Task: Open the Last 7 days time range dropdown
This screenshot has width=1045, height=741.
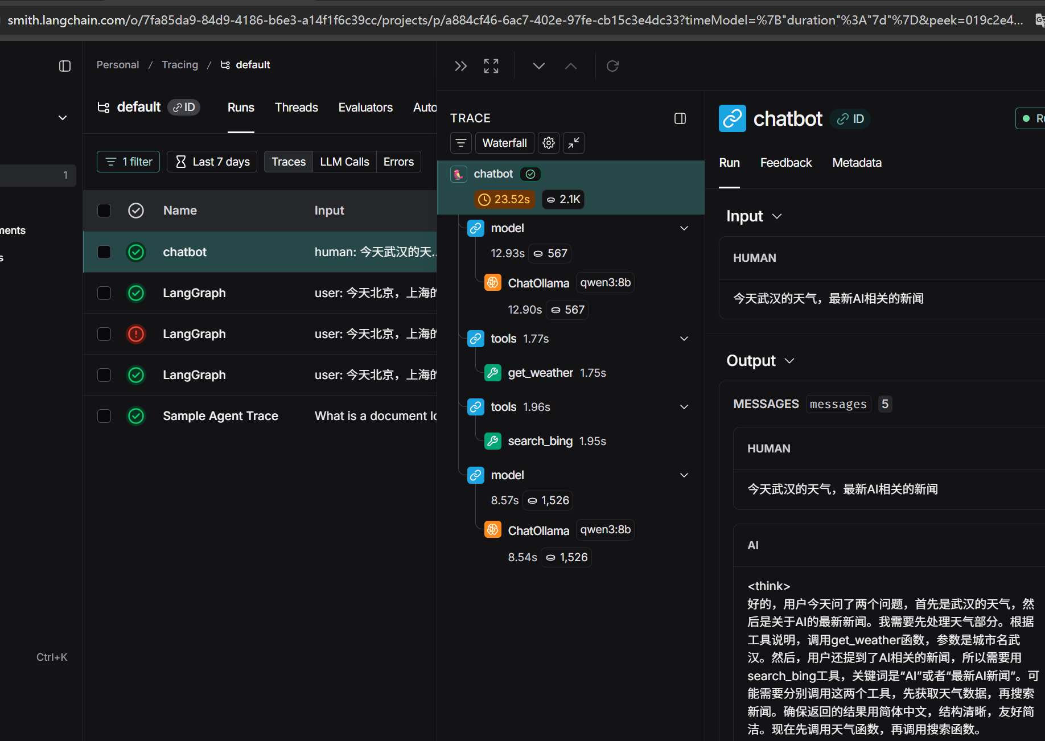Action: tap(212, 162)
